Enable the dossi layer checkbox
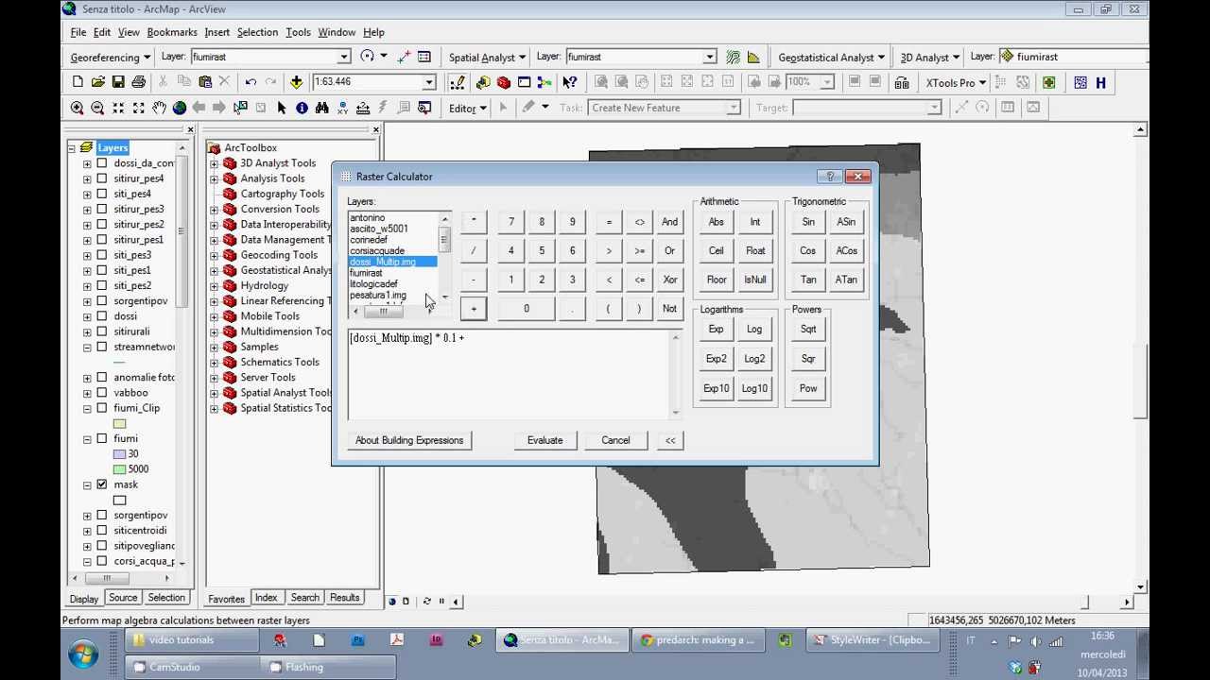The height and width of the screenshot is (680, 1210). 102,316
